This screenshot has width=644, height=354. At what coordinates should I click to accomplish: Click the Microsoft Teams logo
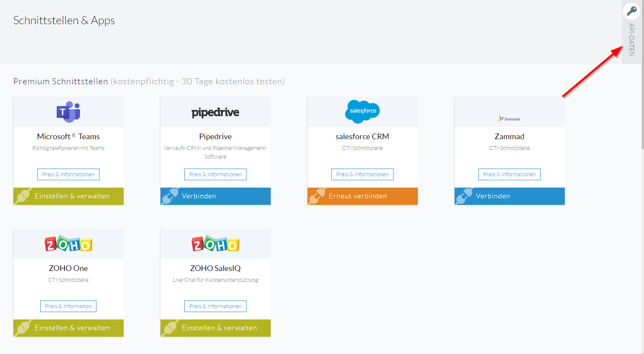(x=68, y=112)
